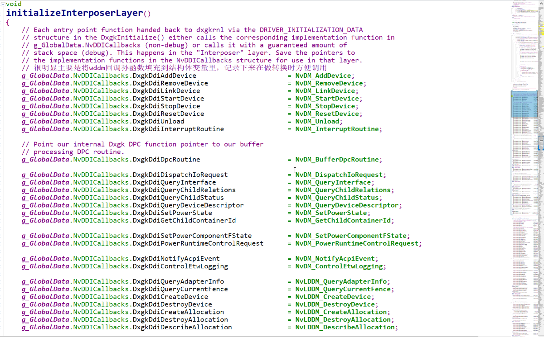Click NvDM_InterruptRoutine identifier
This screenshot has width=544, height=337.
pos(337,129)
